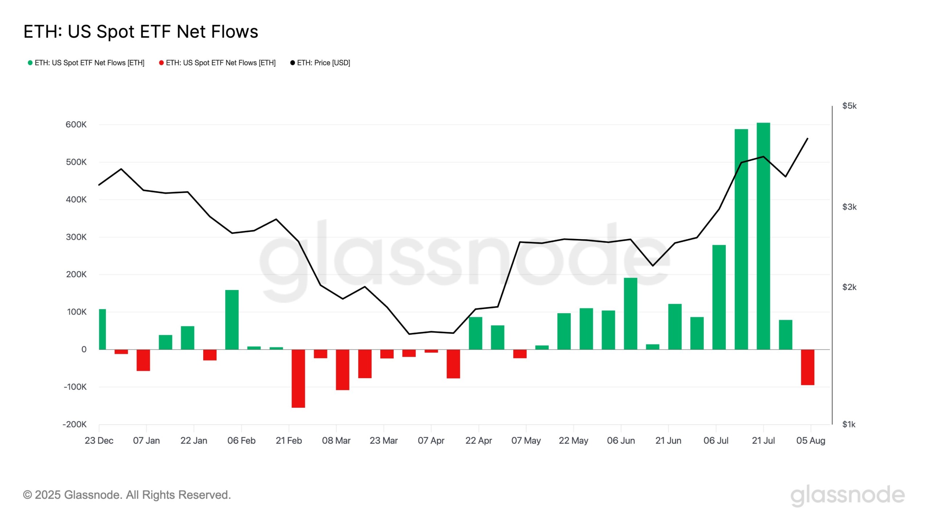Select the deepest red bar near 21 Feb
This screenshot has width=929, height=522.
pos(298,378)
